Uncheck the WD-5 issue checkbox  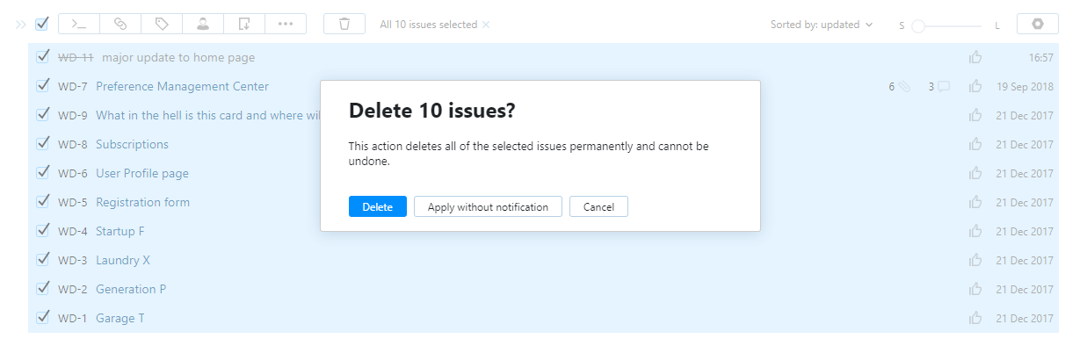[x=42, y=202]
